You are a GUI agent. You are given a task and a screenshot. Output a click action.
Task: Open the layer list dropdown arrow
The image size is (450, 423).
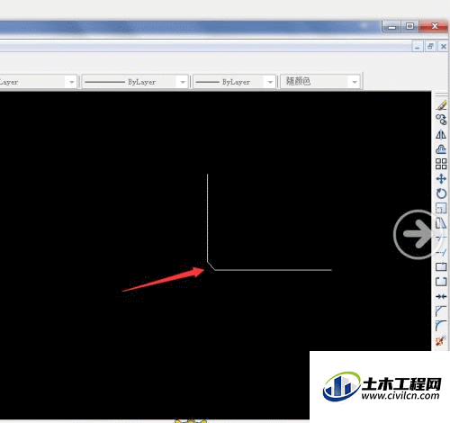(71, 82)
